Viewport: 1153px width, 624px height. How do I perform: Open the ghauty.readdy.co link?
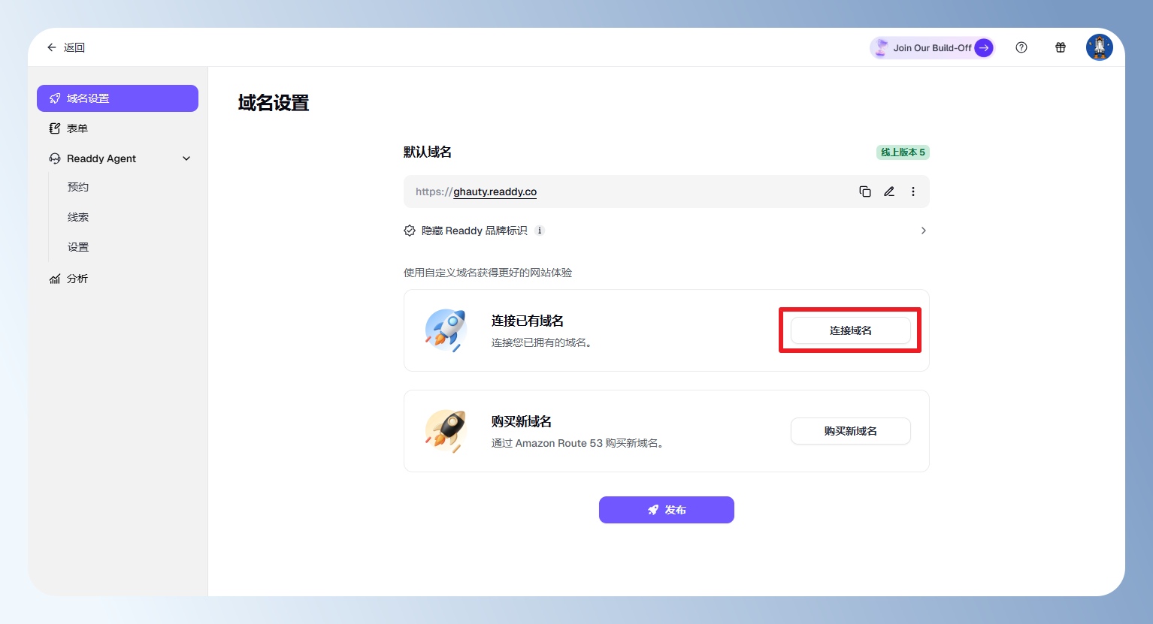(x=495, y=191)
